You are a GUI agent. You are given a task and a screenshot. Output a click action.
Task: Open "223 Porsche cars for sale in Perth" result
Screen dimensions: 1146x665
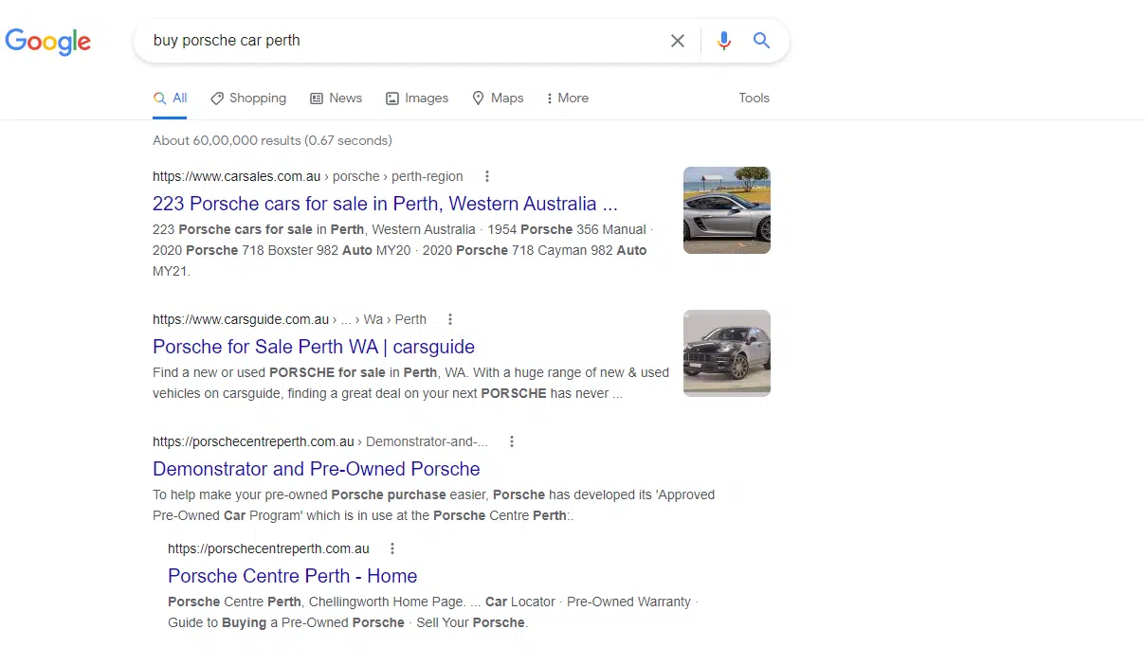pyautogui.click(x=385, y=204)
